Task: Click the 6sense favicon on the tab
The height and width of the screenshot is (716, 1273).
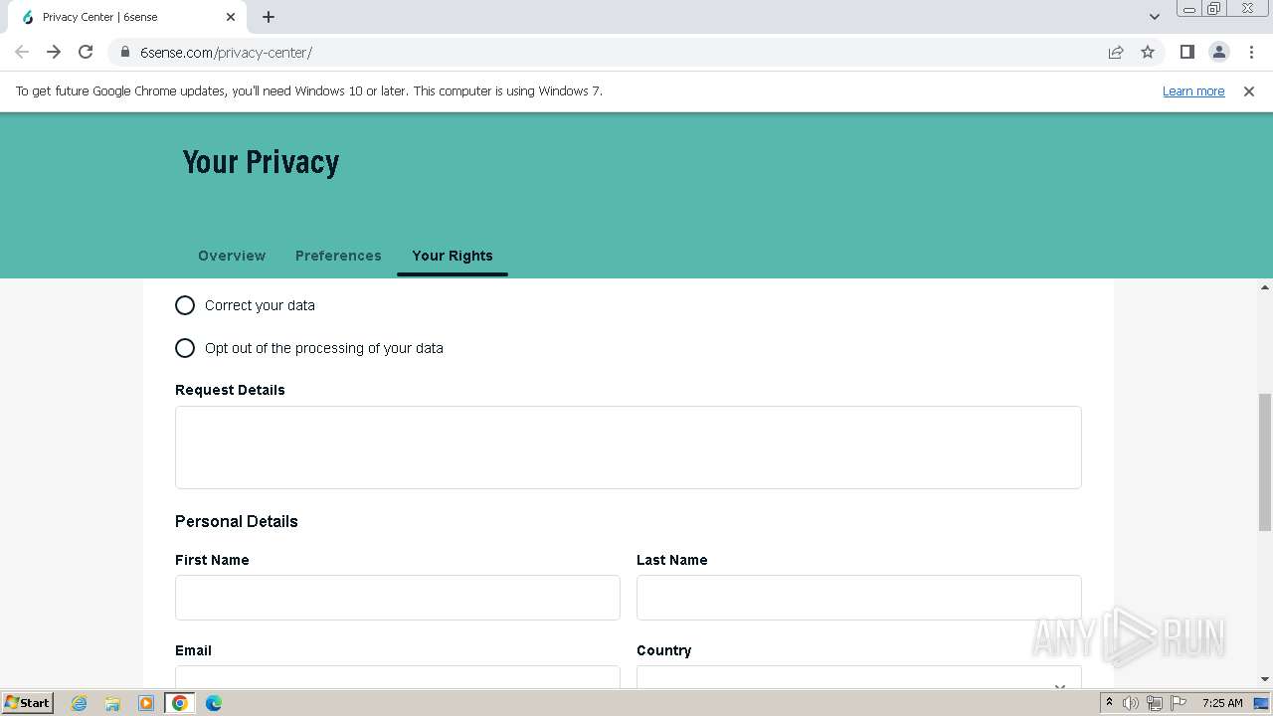Action: tap(28, 17)
